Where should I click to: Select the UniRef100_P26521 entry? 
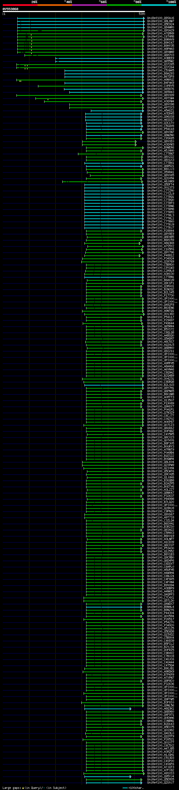[x=161, y=739]
